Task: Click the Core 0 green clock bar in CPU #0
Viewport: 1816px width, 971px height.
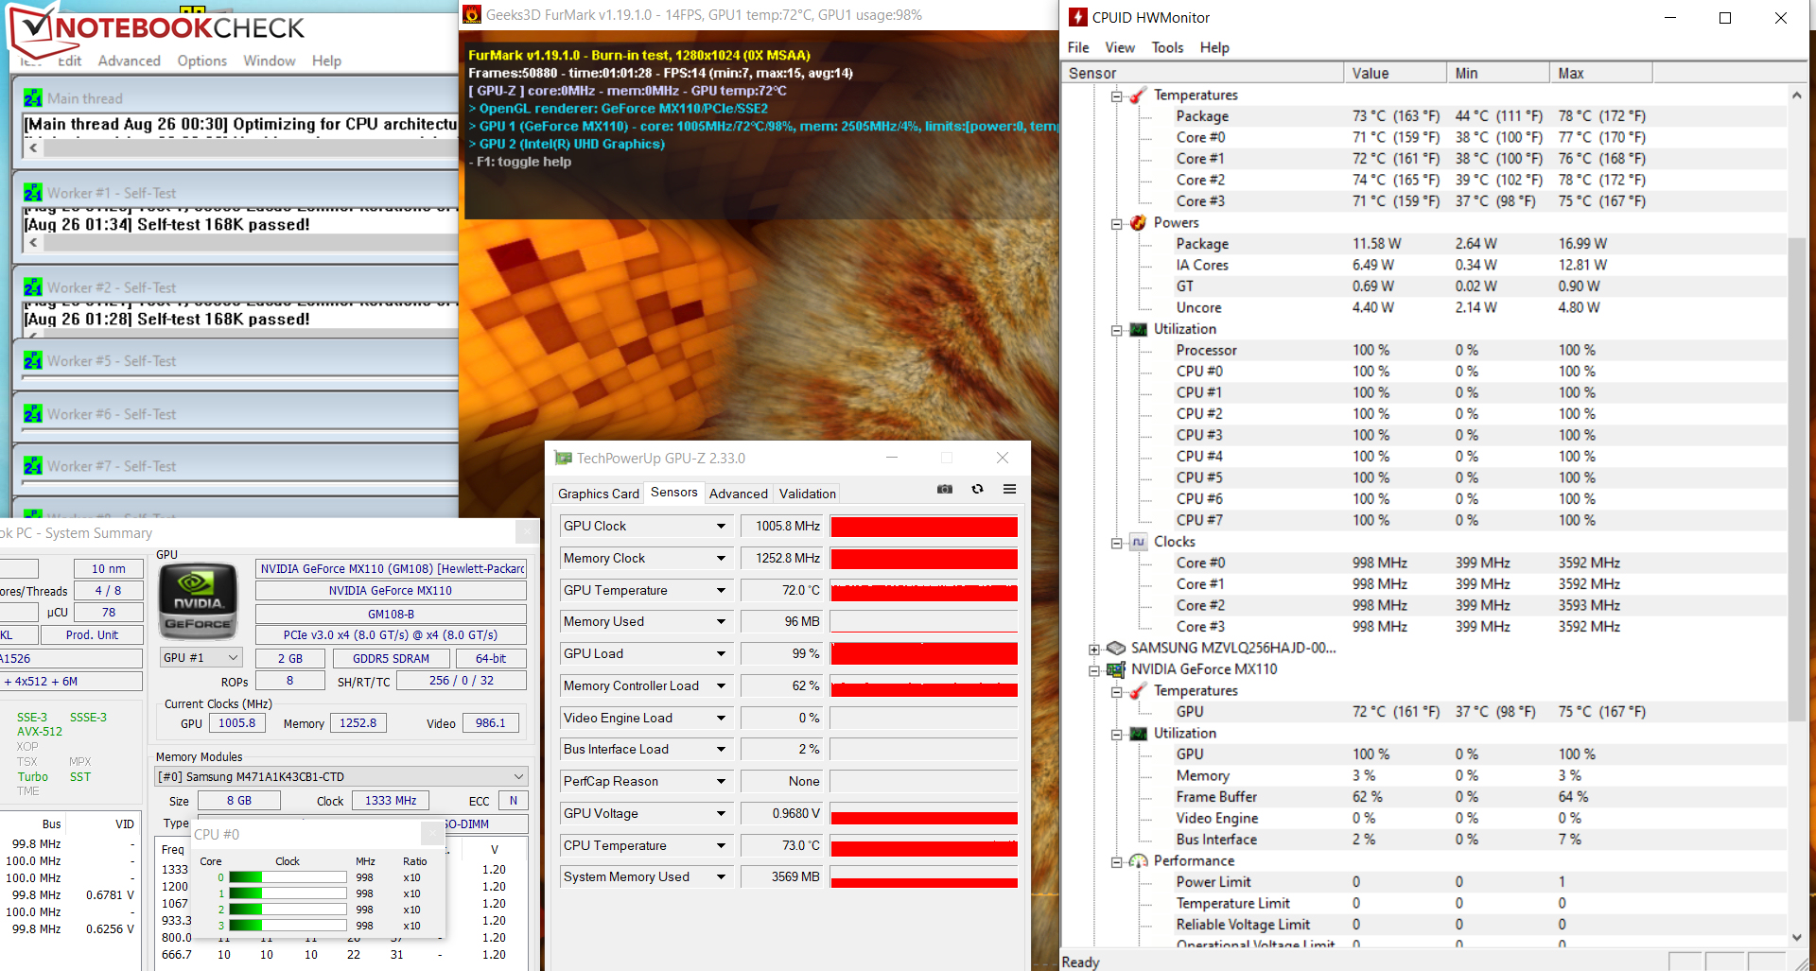Action: (288, 877)
